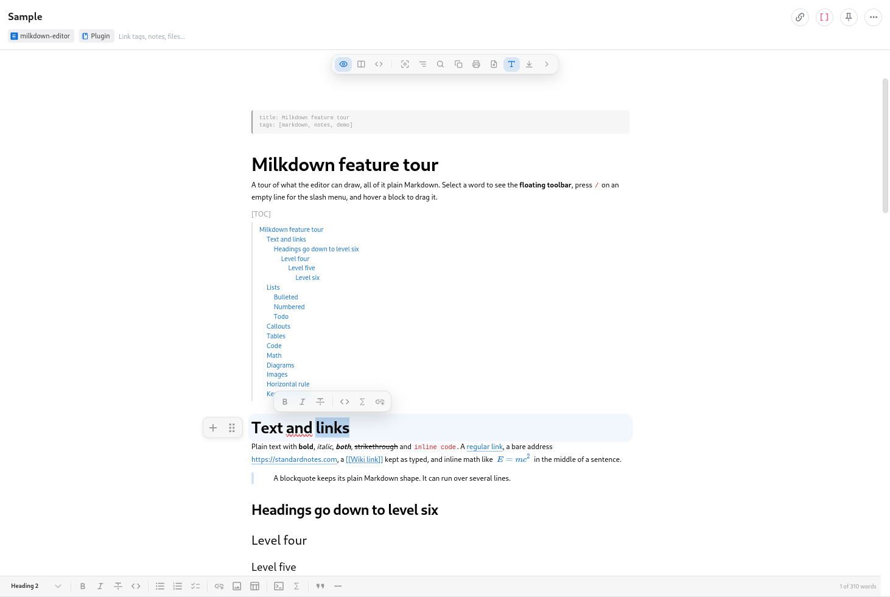
Task: Open the milkdown-editor tag
Action: pos(41,36)
